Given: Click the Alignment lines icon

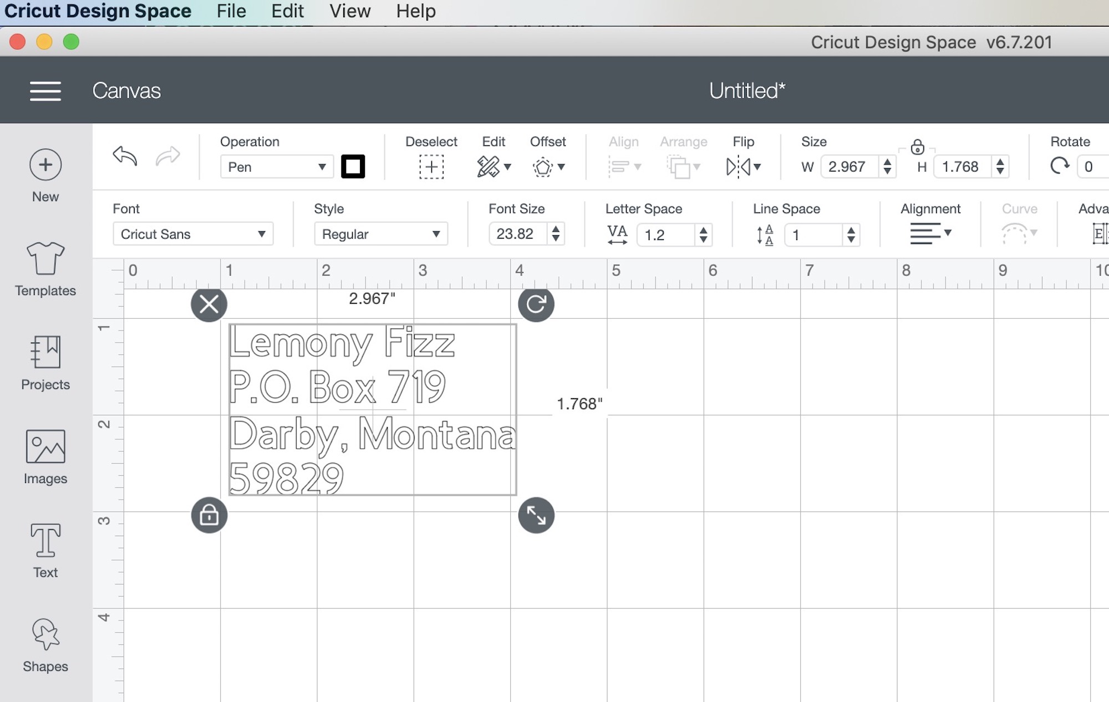Looking at the screenshot, I should point(925,233).
